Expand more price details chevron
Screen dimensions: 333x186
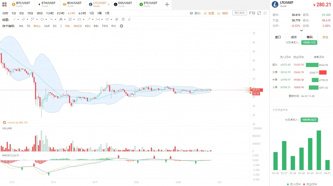coord(302,30)
